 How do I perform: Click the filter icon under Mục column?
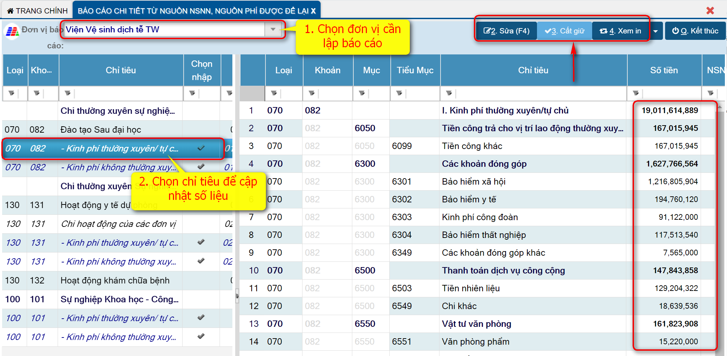pyautogui.click(x=362, y=93)
